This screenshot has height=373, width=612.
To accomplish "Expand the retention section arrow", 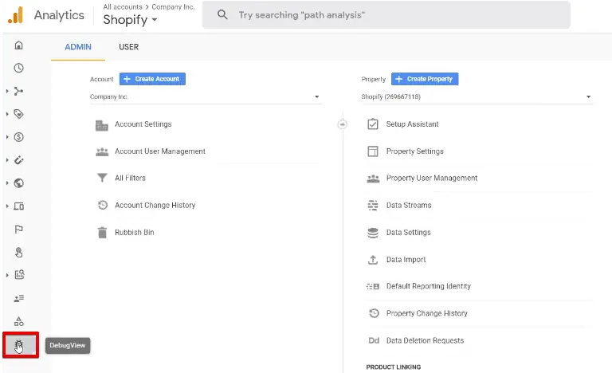I will tap(7, 160).
